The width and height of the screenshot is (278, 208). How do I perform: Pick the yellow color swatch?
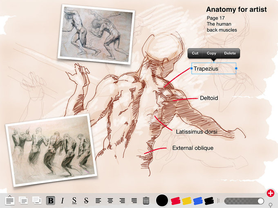[187, 201]
